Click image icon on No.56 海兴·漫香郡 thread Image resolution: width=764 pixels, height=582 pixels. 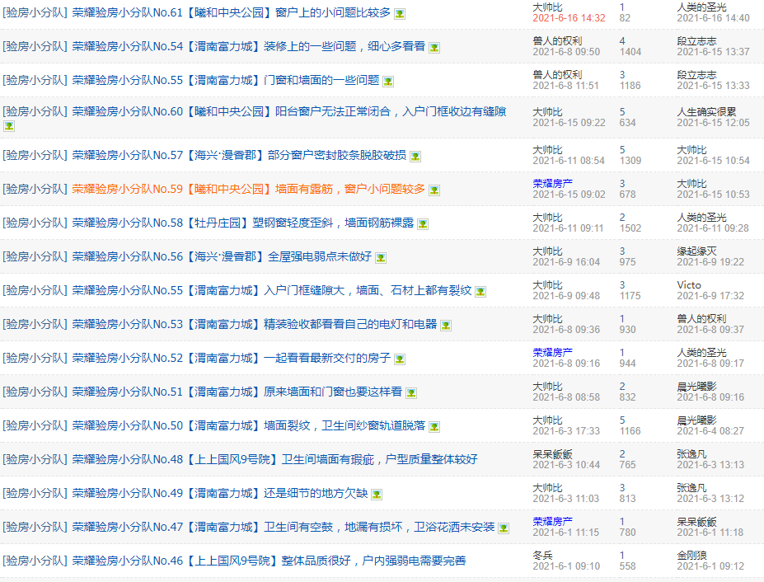(381, 258)
